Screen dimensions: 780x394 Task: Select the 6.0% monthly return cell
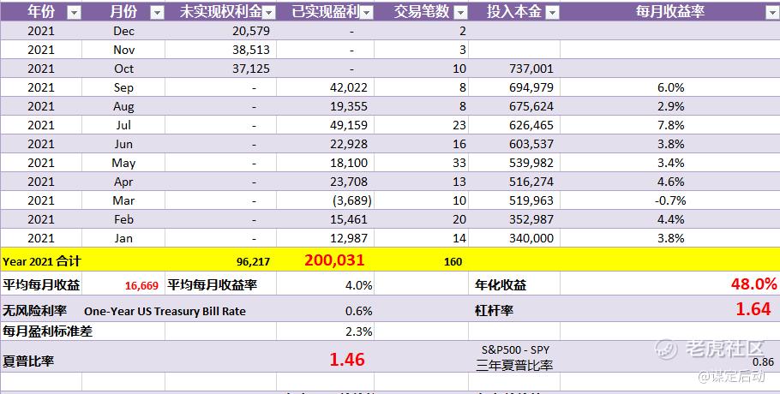[670, 87]
